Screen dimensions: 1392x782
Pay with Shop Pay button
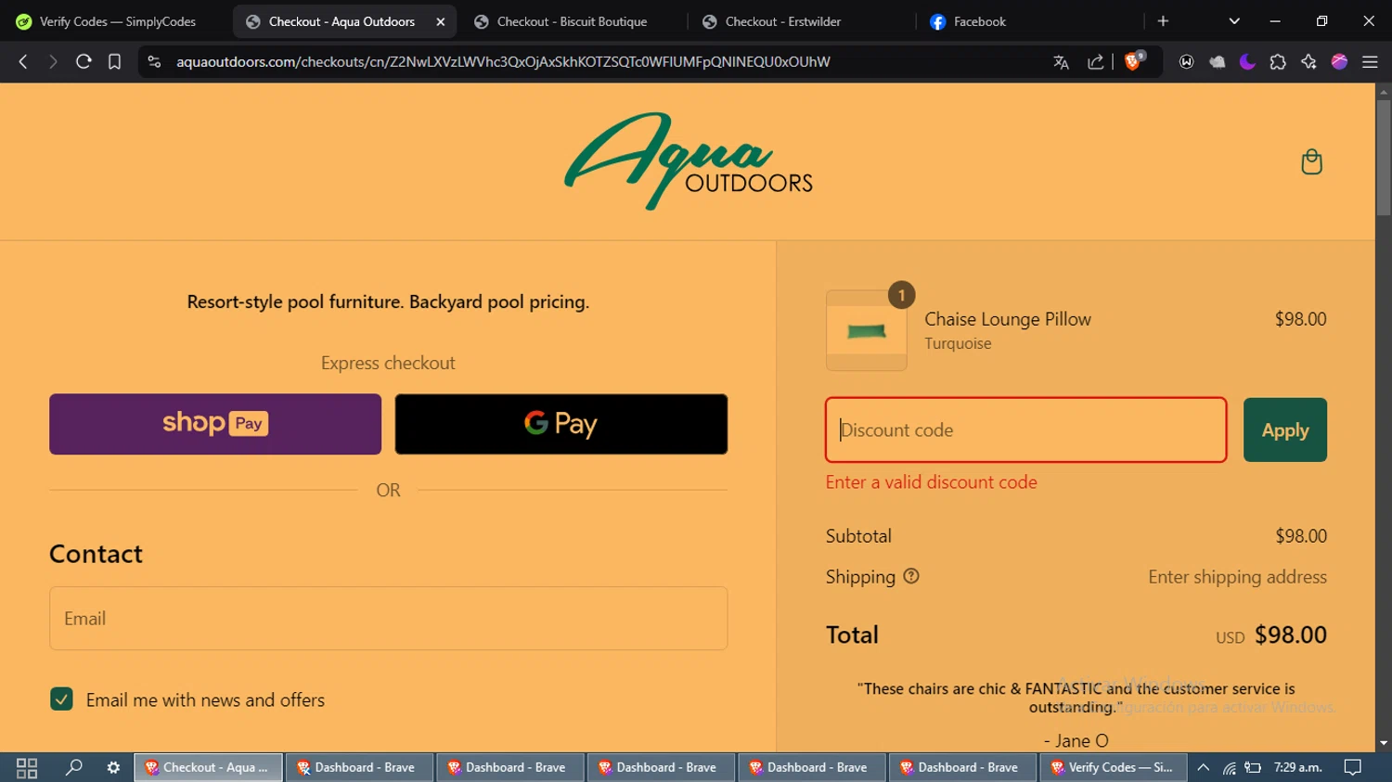pyautogui.click(x=215, y=424)
